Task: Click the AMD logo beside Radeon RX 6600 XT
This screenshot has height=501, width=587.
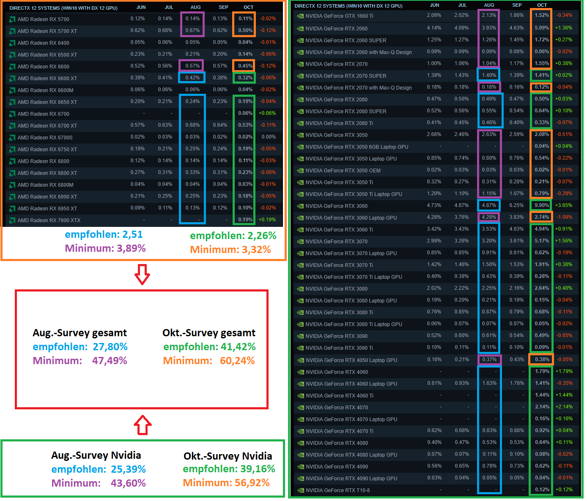Action: pyautogui.click(x=13, y=79)
